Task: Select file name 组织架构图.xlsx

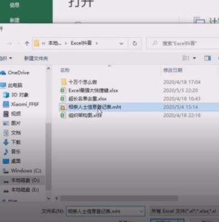Action: point(85,115)
